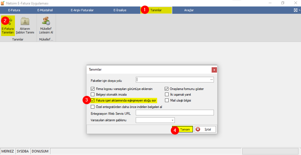The height and width of the screenshot is (155, 301).
Task: Click the Netsim application logo icon
Action: pyautogui.click(x=3, y=3)
